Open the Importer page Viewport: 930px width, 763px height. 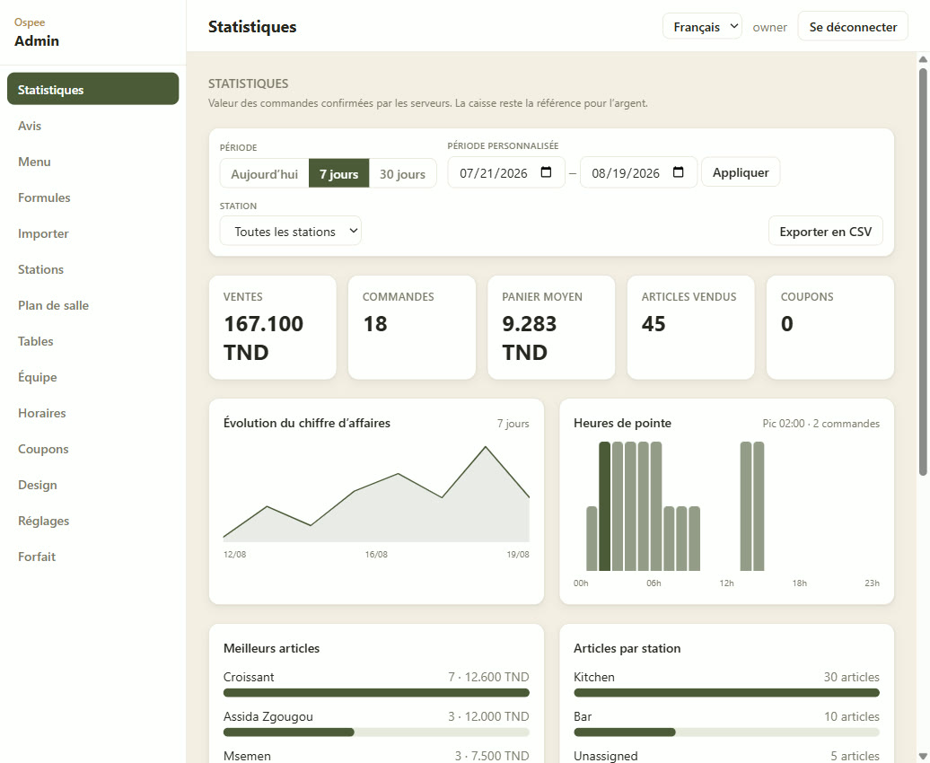click(93, 233)
